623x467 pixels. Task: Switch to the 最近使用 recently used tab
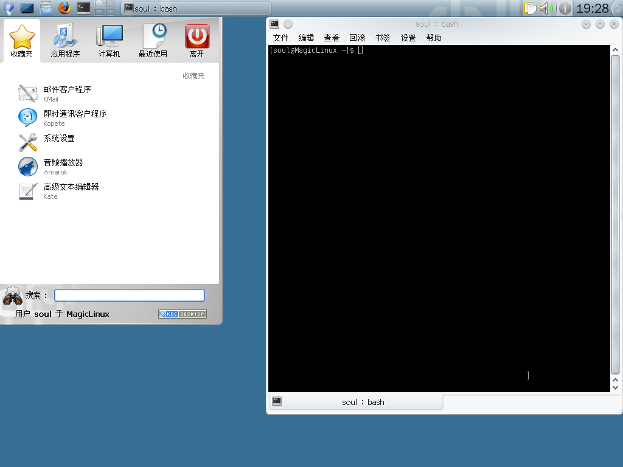[x=153, y=41]
